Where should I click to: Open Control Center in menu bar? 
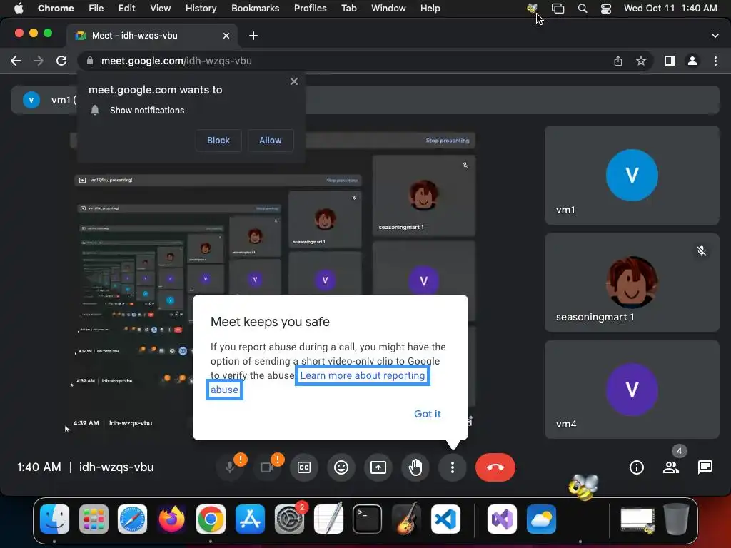click(605, 9)
